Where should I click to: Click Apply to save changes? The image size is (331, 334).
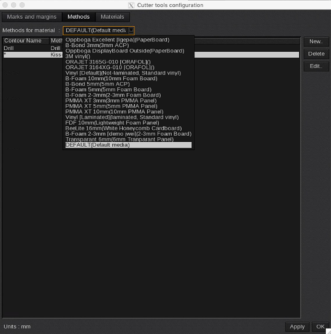click(x=297, y=326)
